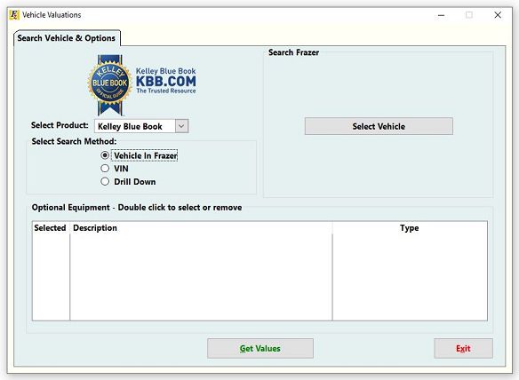Click the Kelley Blue Book product combo box

click(x=141, y=126)
